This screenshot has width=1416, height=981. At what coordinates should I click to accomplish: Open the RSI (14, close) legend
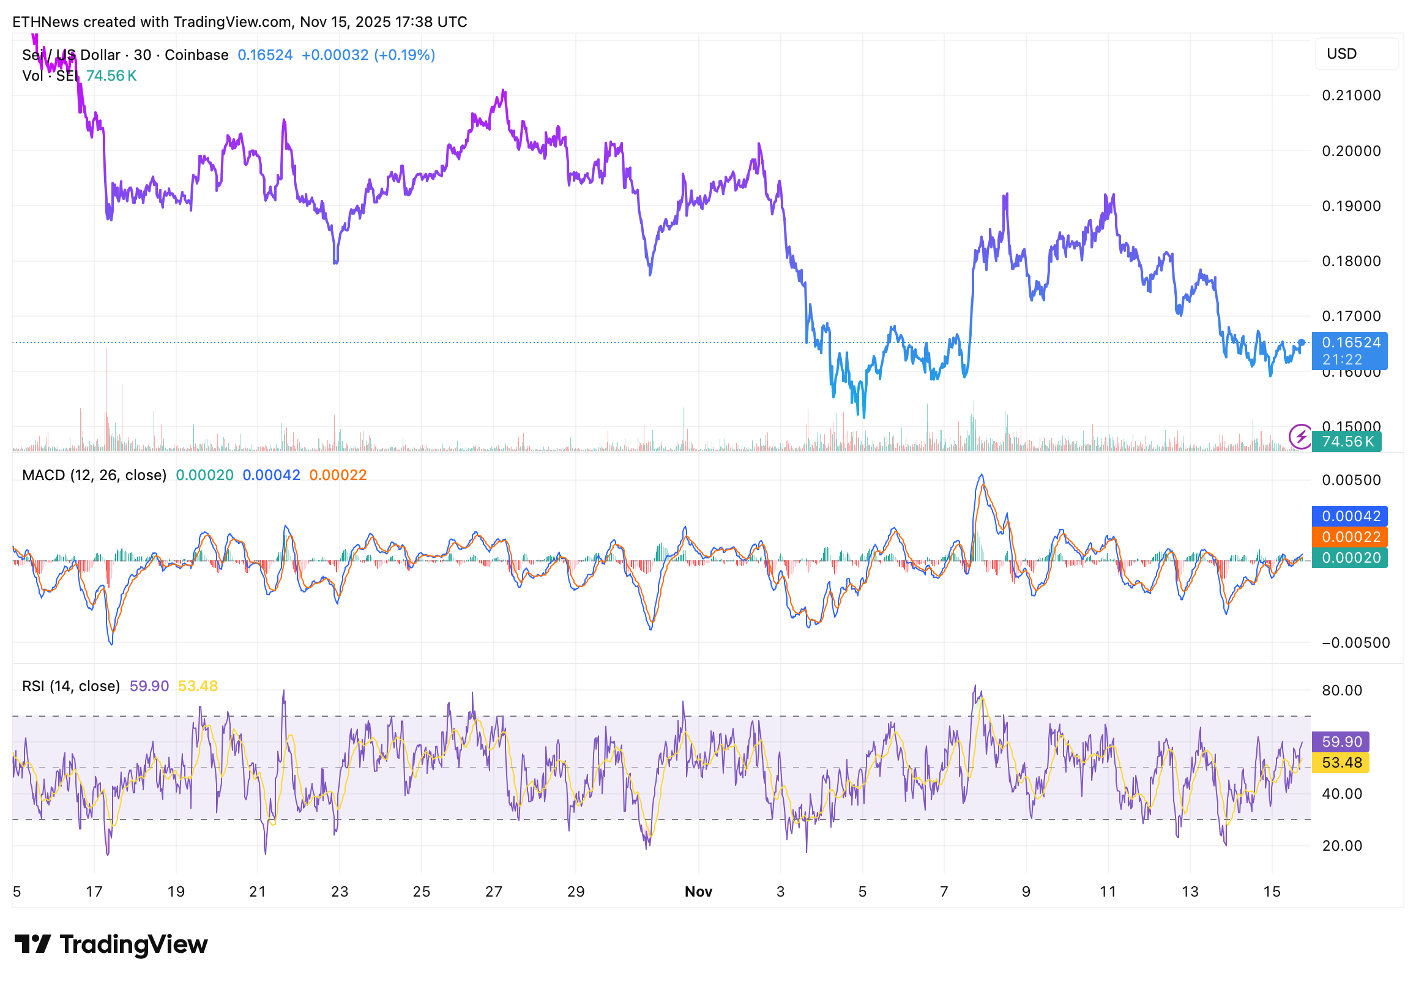point(71,686)
